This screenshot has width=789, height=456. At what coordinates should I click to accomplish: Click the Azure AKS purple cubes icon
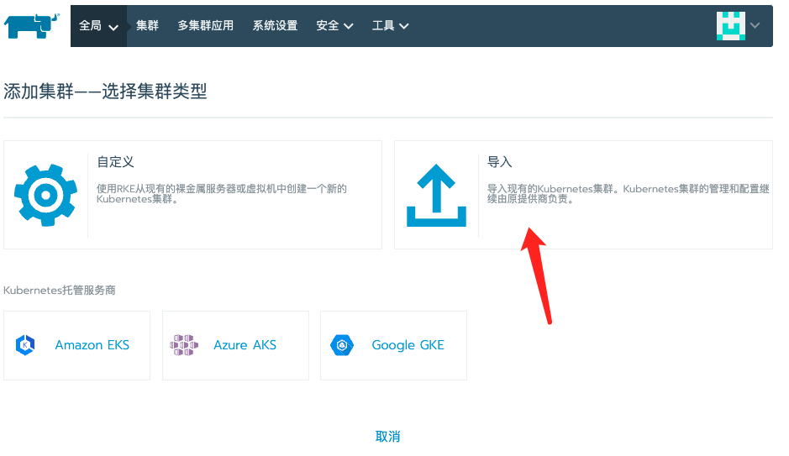pyautogui.click(x=184, y=345)
